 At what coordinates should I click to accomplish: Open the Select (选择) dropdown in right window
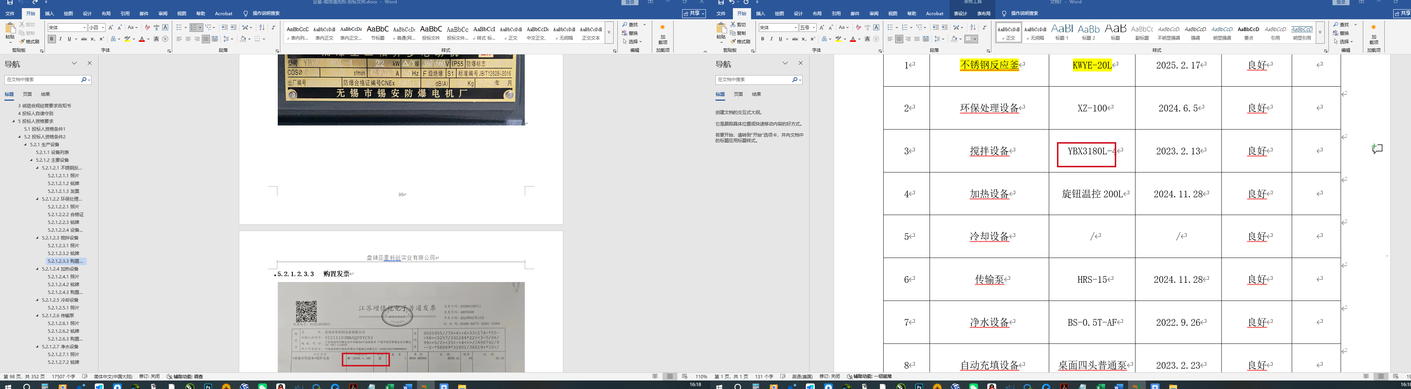(x=1343, y=41)
